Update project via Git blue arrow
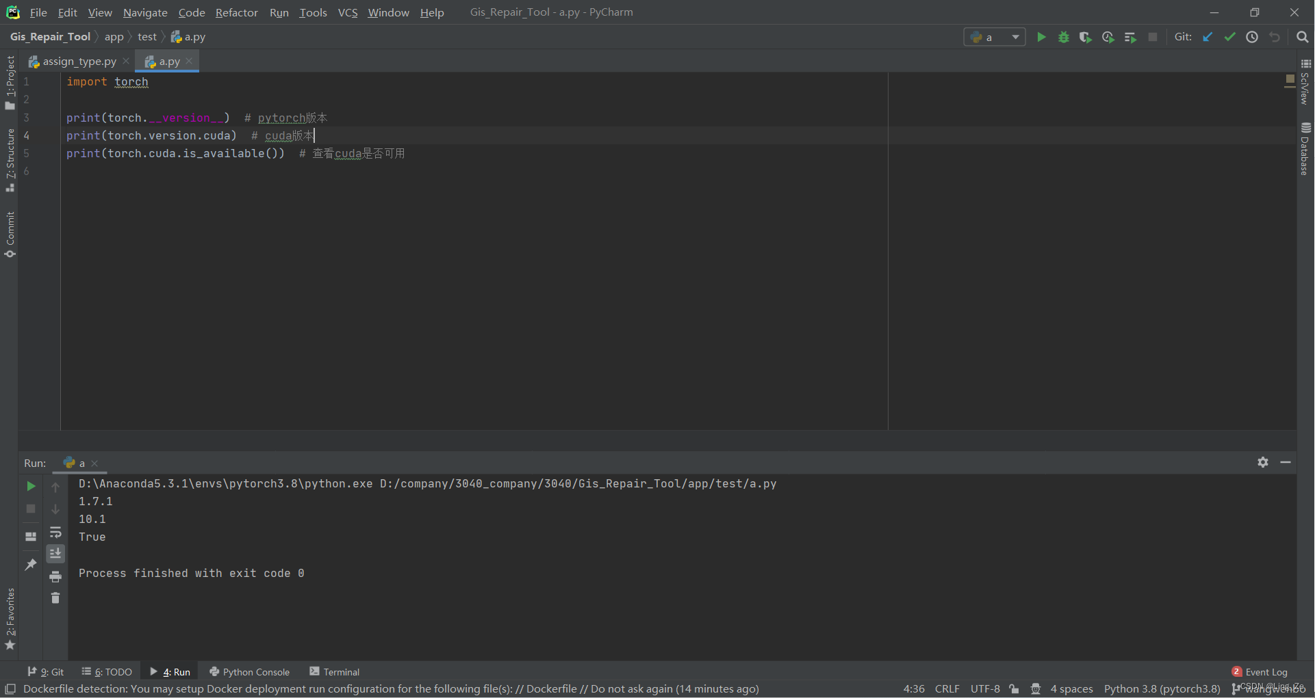Viewport: 1315px width, 698px height. pos(1208,37)
